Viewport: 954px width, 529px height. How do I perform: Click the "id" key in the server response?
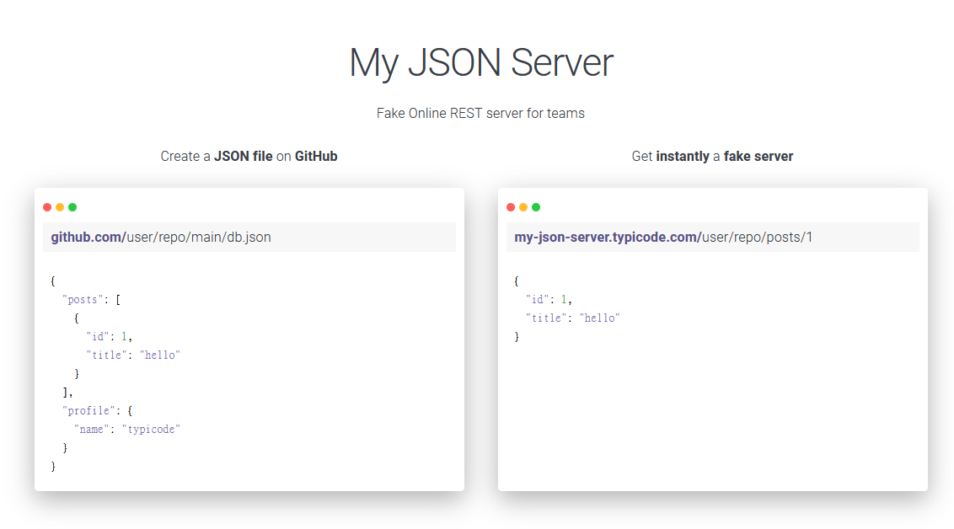coord(538,299)
